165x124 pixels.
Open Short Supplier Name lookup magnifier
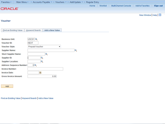coord(46,54)
